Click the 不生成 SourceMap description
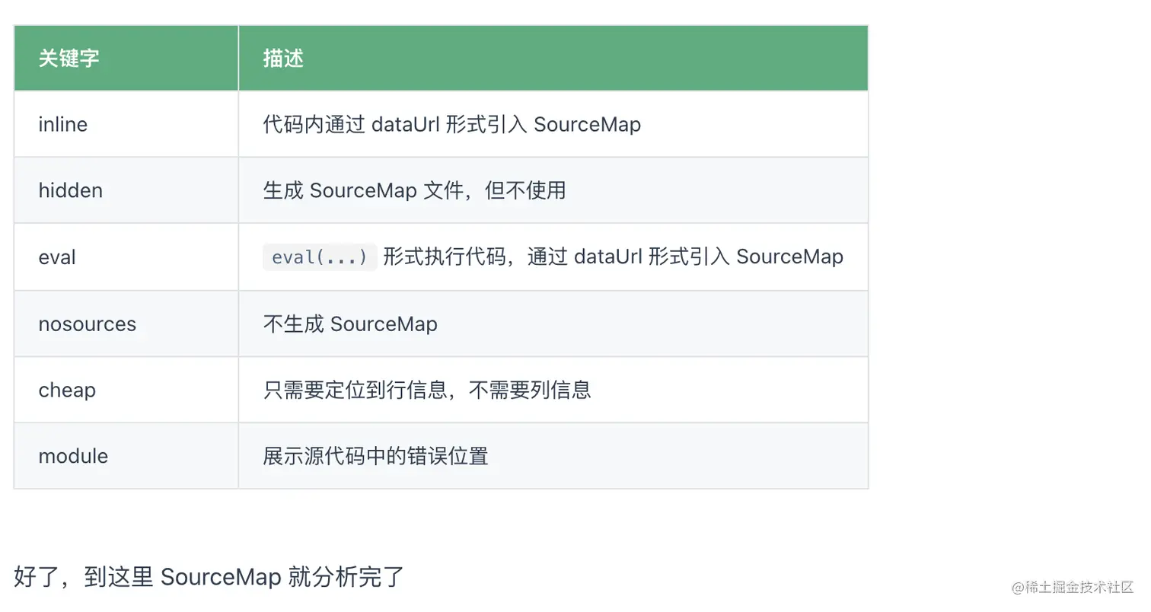Screen dimensions: 1151x612 point(350,324)
